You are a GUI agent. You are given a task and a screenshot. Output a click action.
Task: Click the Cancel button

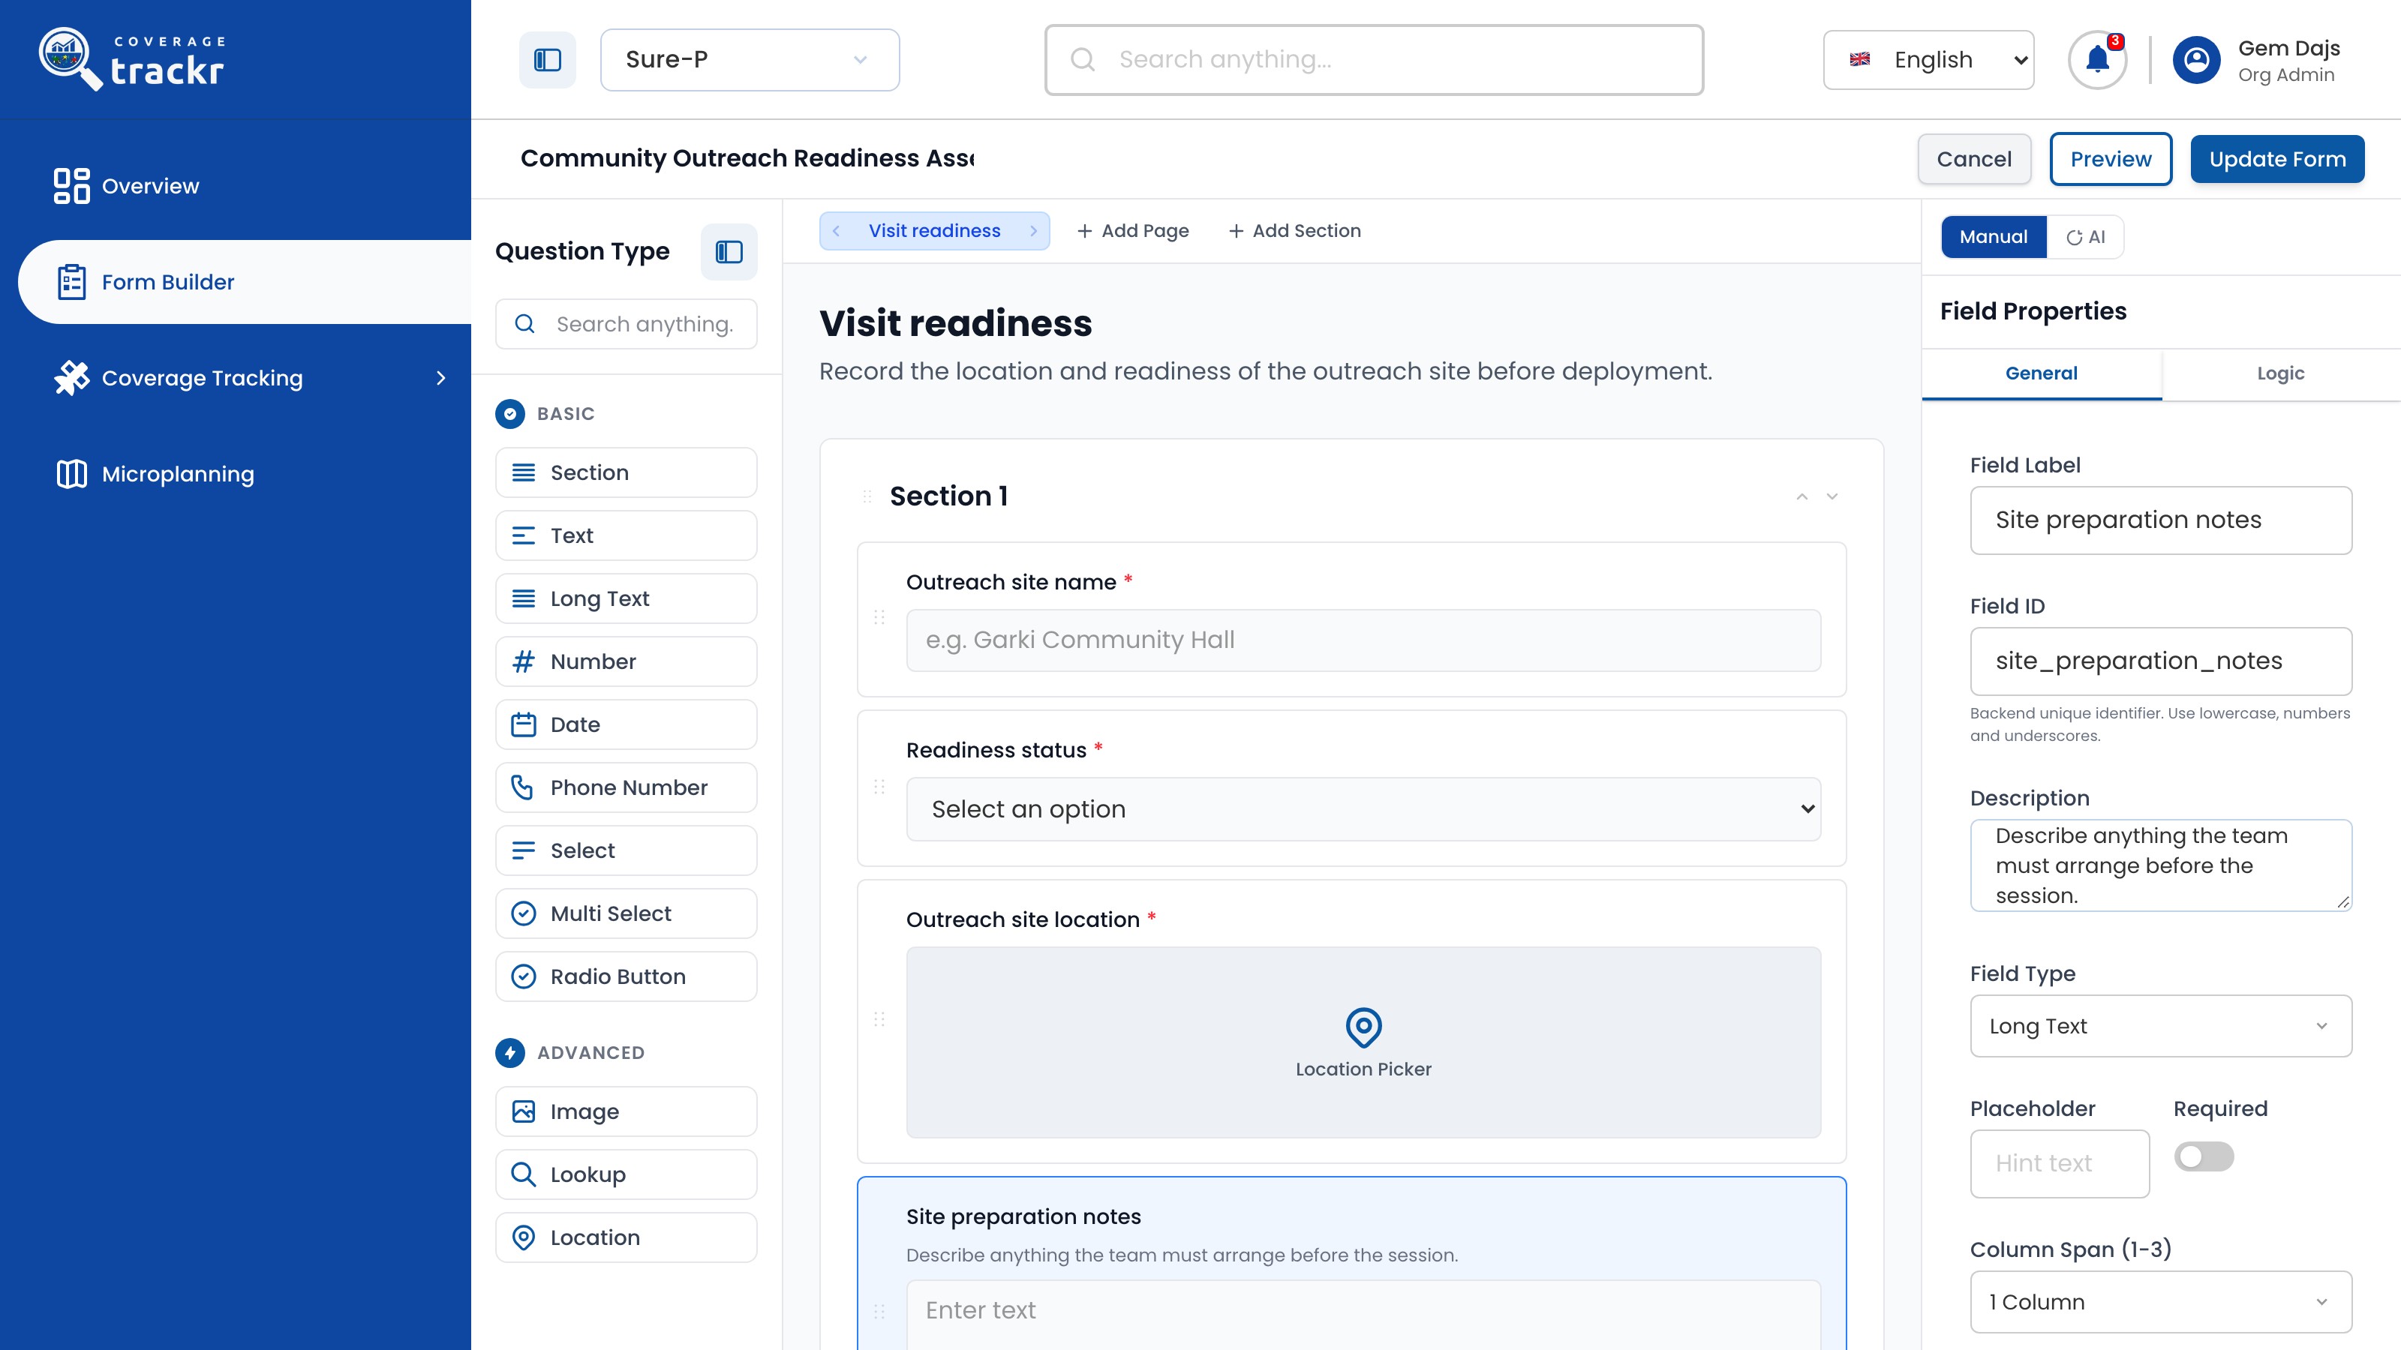[1974, 159]
